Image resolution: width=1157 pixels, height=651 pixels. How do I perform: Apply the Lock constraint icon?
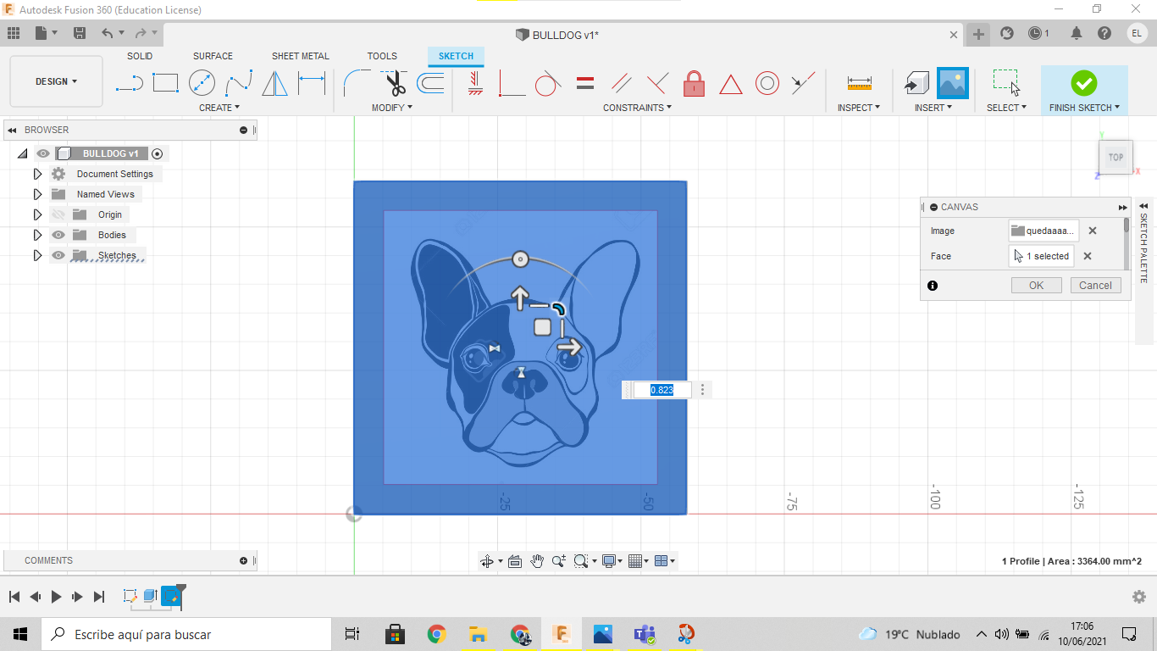point(694,83)
